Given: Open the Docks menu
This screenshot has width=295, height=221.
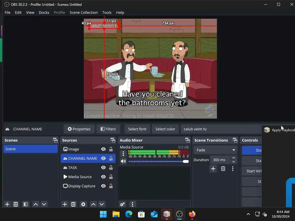Looking at the screenshot, I should (44, 13).
